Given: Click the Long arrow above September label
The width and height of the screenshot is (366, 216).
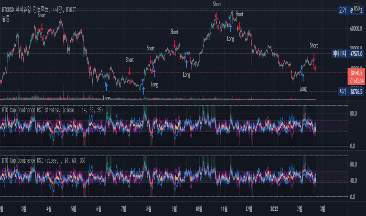Looking at the screenshot, I should click(x=186, y=64).
